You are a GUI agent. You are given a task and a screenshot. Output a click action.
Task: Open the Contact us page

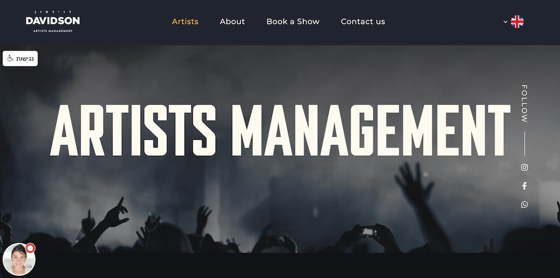click(363, 21)
